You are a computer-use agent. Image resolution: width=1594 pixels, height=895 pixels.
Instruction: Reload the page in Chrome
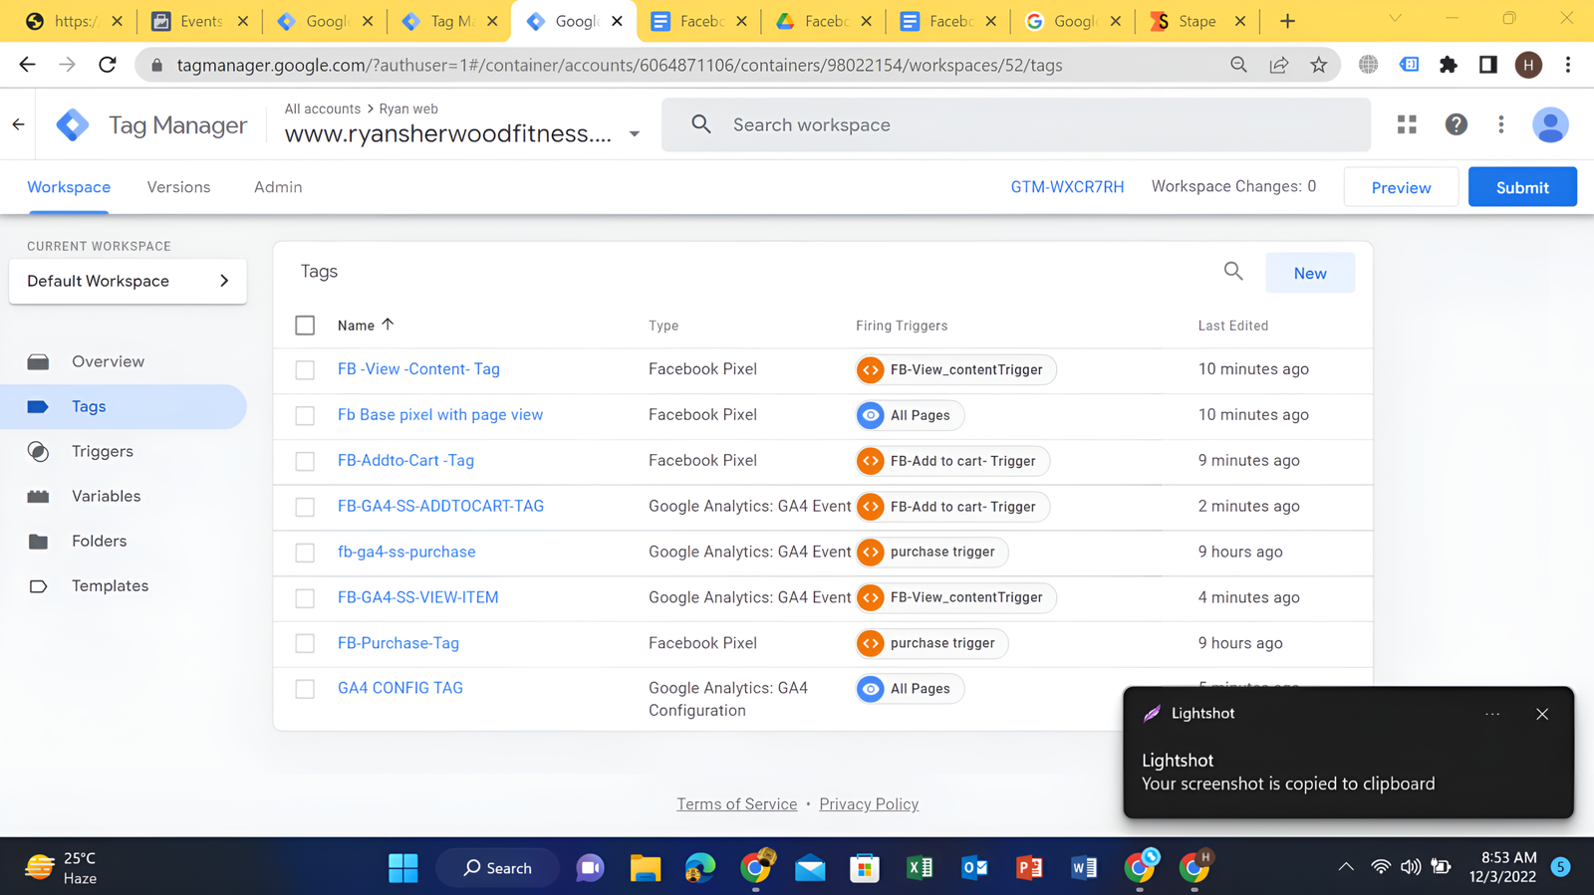click(108, 65)
